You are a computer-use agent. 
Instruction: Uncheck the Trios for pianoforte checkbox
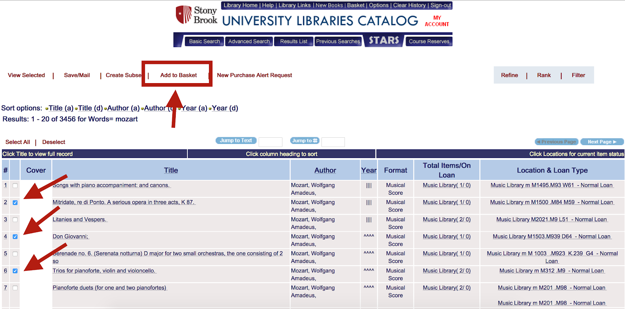point(15,271)
